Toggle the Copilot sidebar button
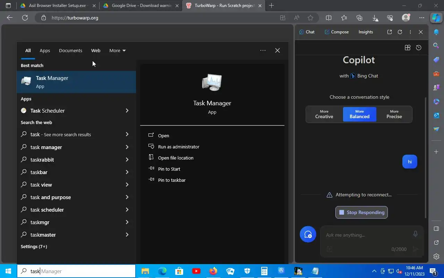Image resolution: width=444 pixels, height=278 pixels. pos(436,18)
